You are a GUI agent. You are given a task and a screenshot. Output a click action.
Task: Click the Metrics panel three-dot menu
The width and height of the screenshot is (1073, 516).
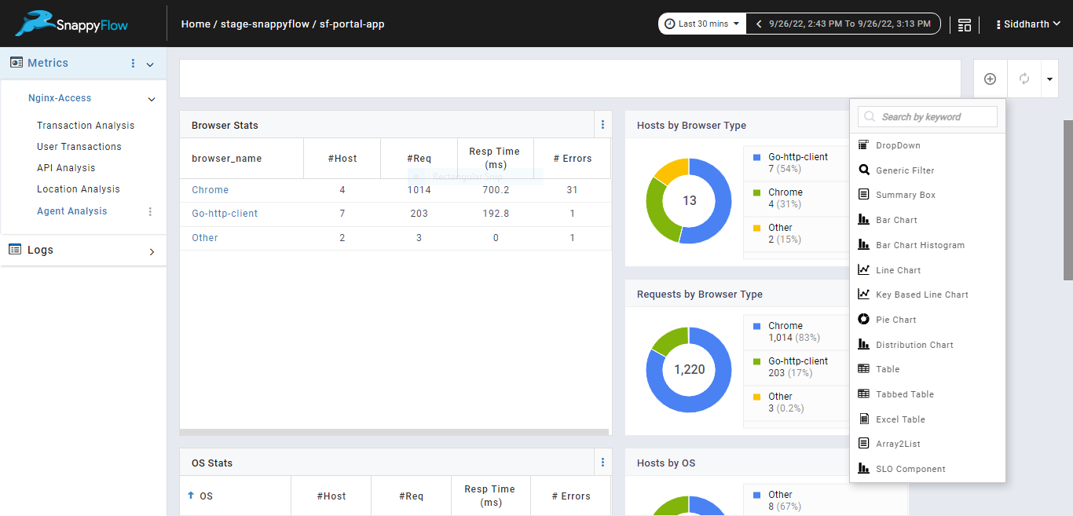click(133, 64)
